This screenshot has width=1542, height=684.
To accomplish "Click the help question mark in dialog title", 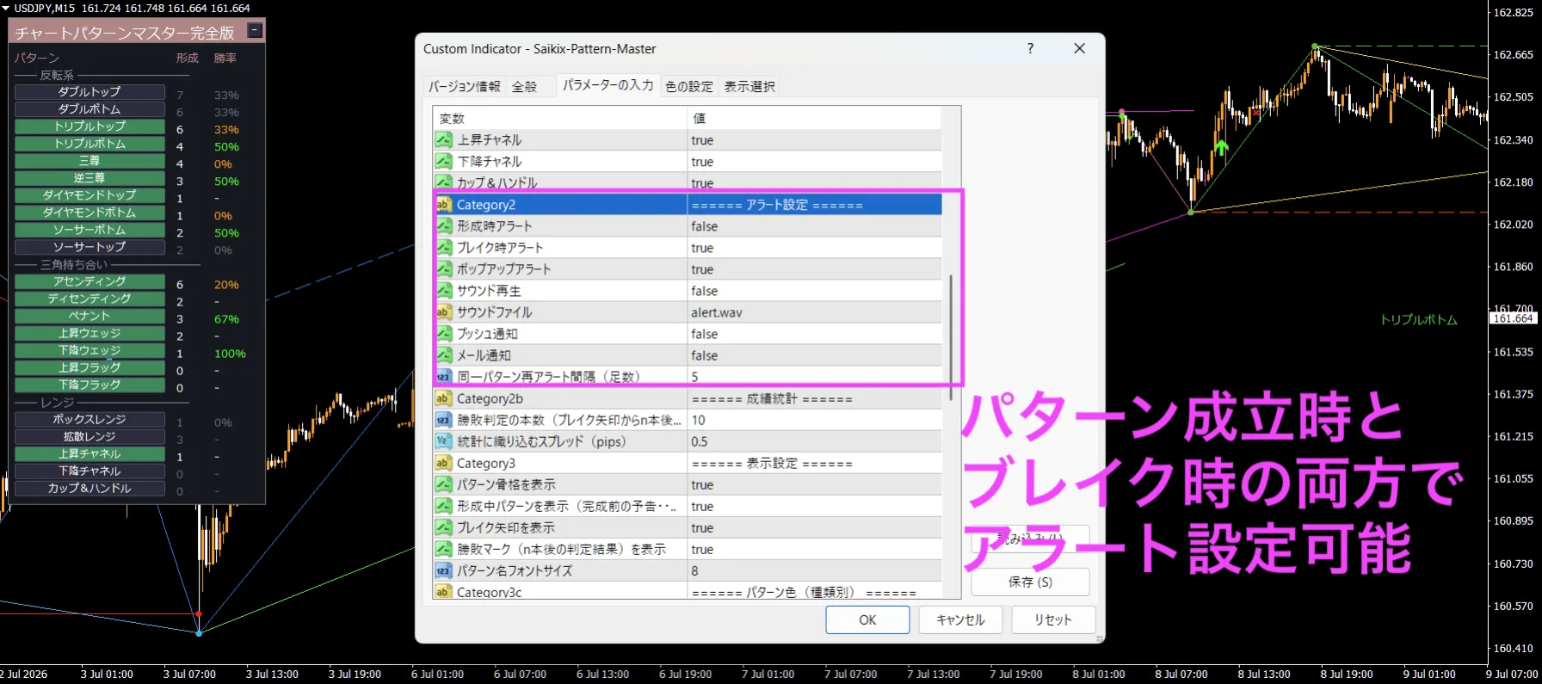I will [1030, 48].
